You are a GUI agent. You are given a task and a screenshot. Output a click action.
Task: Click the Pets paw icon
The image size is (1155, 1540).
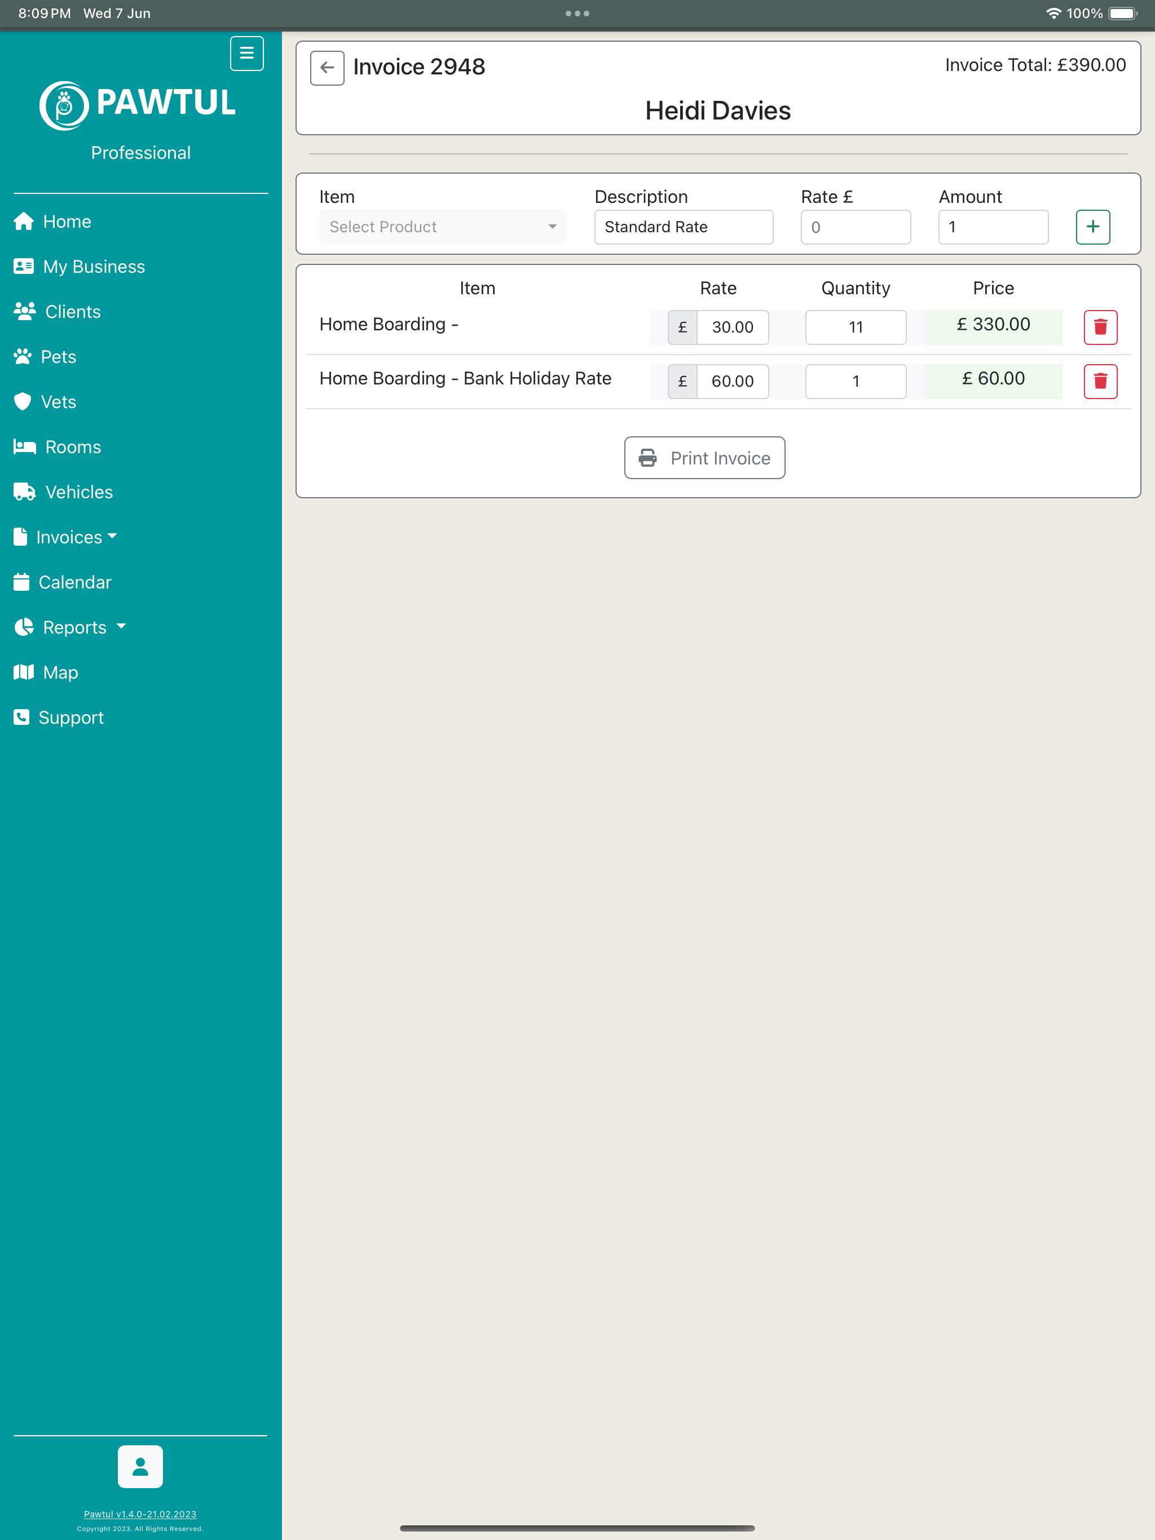(23, 356)
